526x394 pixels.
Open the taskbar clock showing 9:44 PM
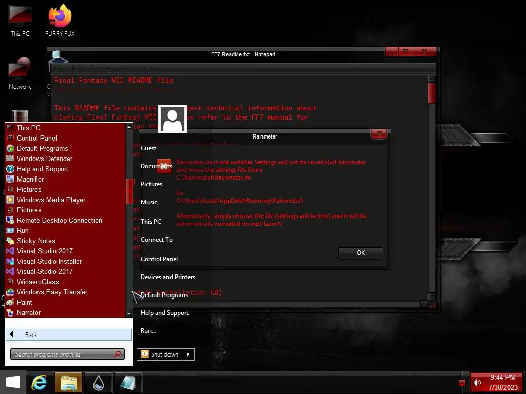pos(503,382)
